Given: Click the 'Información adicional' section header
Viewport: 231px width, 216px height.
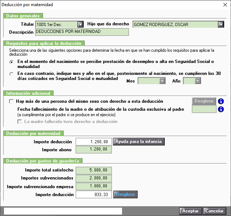Looking at the screenshot, I should (x=28, y=93).
